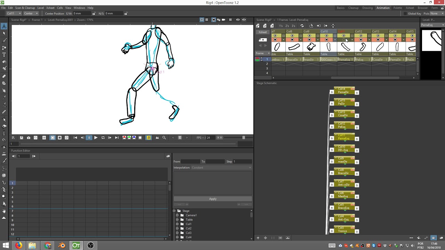This screenshot has width=445, height=250.
Task: Open the Pick mode dropdown
Action: pyautogui.click(x=437, y=14)
